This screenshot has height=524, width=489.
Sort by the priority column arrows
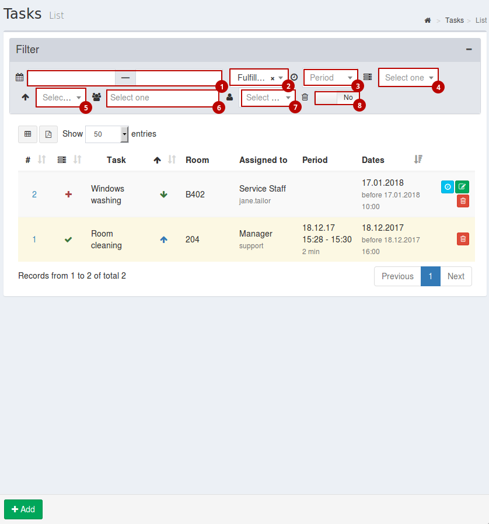pos(172,159)
